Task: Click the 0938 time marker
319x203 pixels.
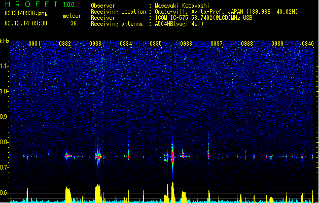Action: pyautogui.click(x=247, y=44)
